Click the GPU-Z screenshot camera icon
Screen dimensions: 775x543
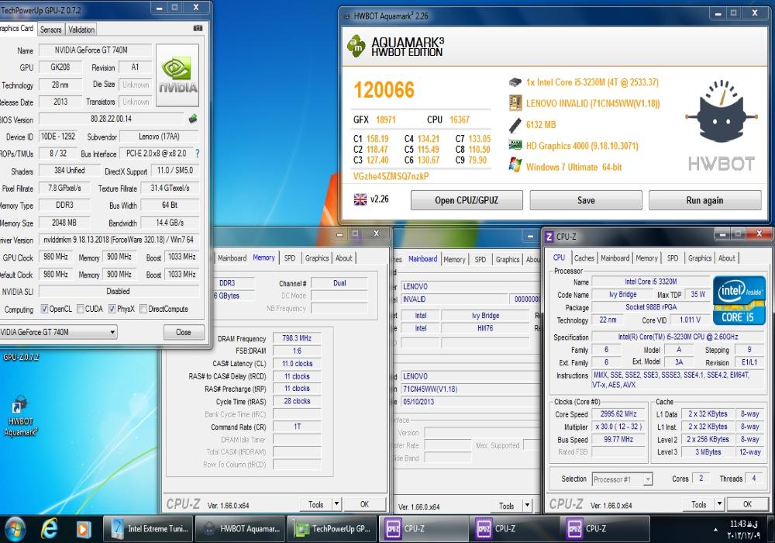click(198, 29)
